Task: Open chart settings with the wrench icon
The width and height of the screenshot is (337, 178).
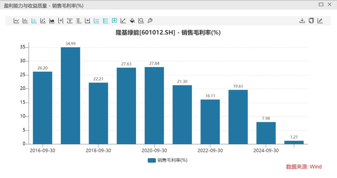Action: point(150,21)
